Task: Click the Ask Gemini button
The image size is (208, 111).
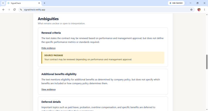Action: (x=176, y=3)
